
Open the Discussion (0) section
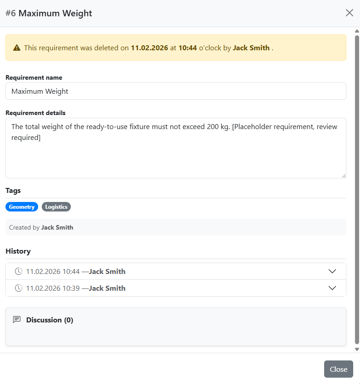(x=49, y=319)
